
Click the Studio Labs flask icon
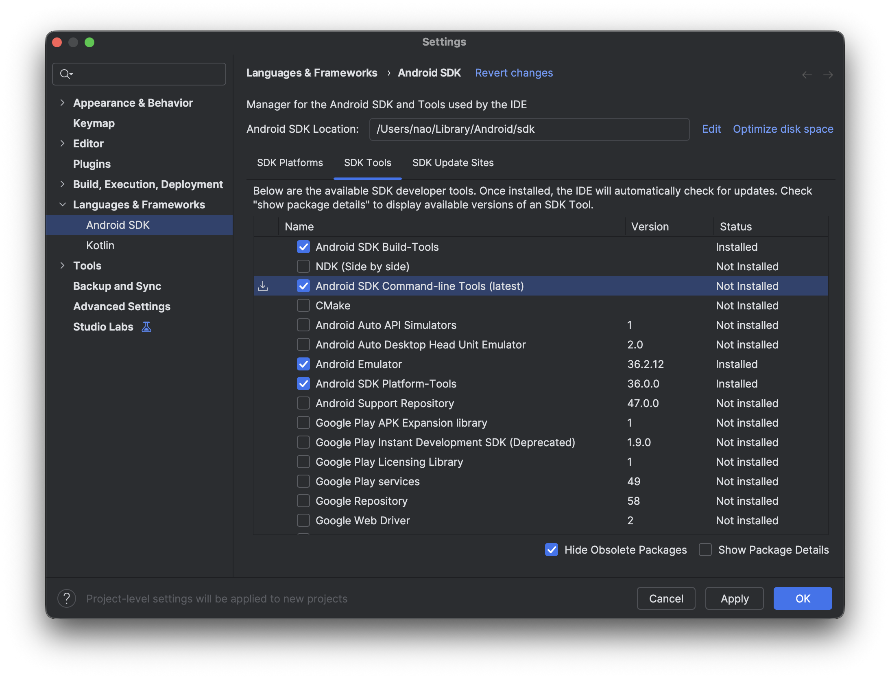pos(146,326)
